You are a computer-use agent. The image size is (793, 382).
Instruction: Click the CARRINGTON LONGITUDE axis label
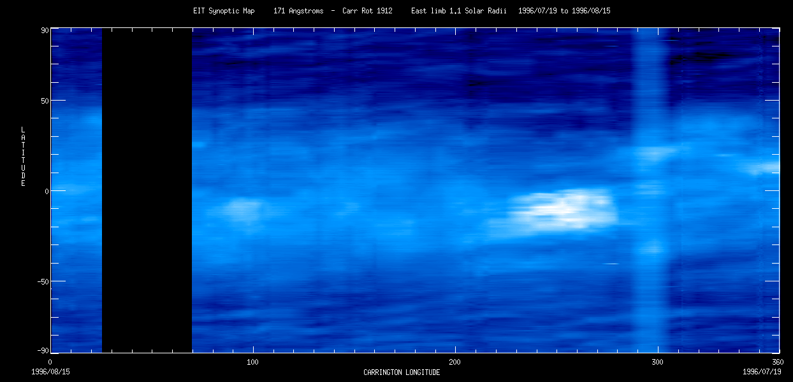[x=401, y=372]
